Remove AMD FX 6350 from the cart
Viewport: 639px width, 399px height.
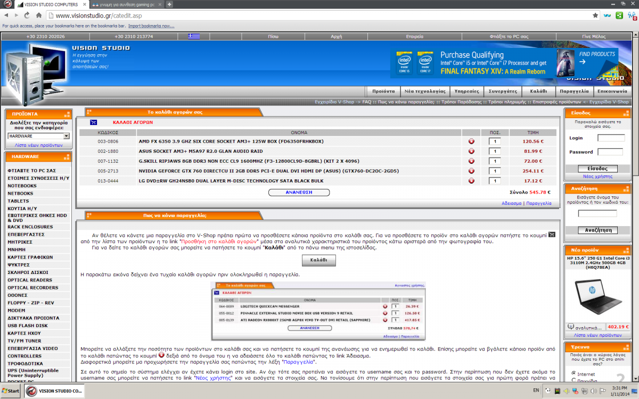pyautogui.click(x=471, y=142)
